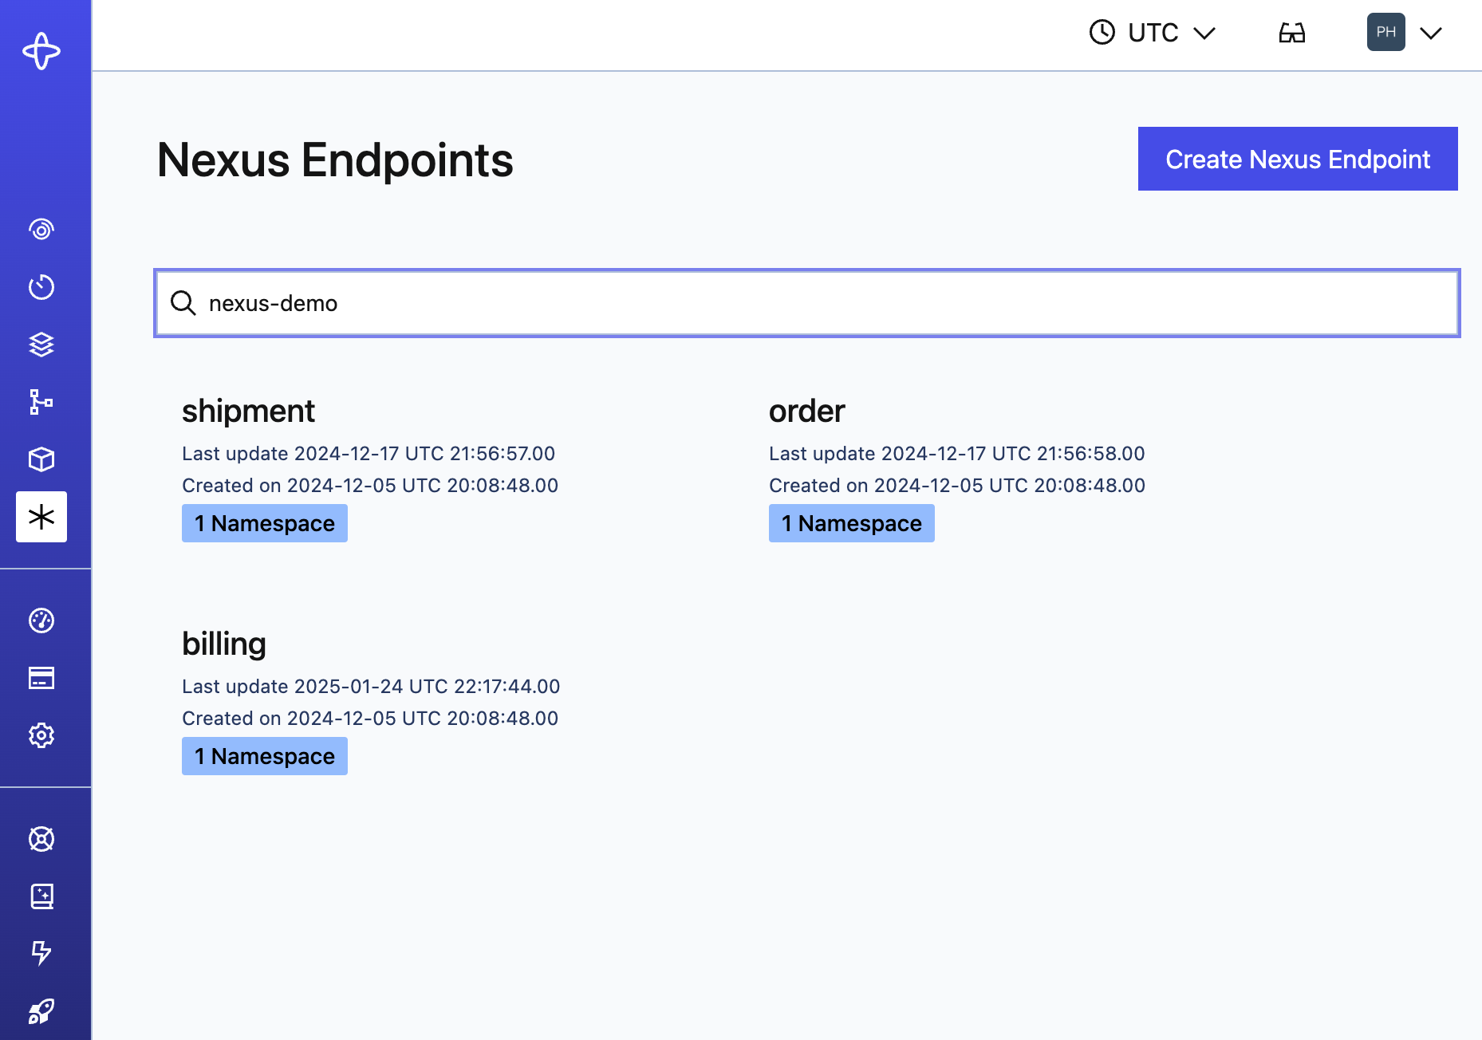
Task: Open Support via the lifebuoy icon
Action: point(41,839)
